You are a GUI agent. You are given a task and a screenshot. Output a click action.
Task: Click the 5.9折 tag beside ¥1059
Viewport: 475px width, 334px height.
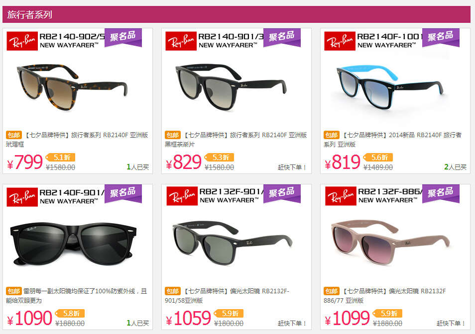pos(229,313)
